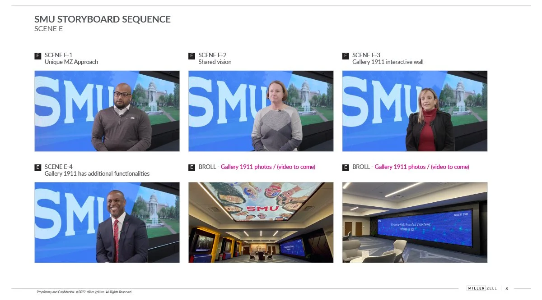Image resolution: width=542 pixels, height=300 pixels.
Task: Click the Proprietary and Confidential footer notice
Action: tap(84, 292)
